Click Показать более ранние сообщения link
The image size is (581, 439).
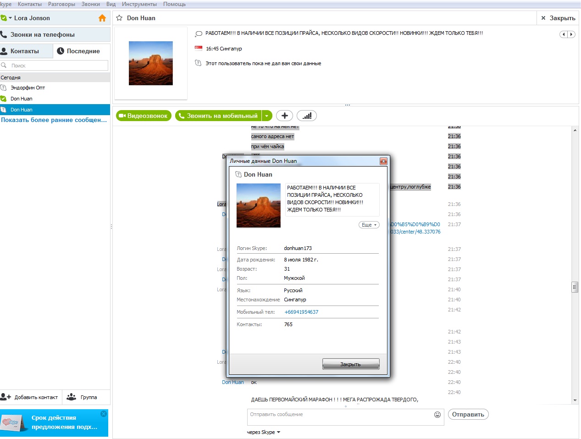(54, 120)
